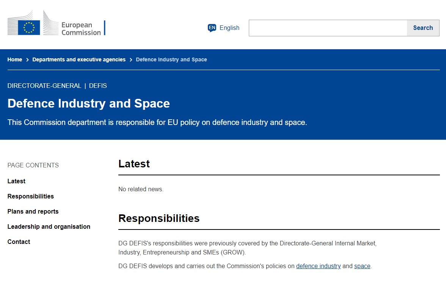Open the space policy hyperlink
This screenshot has width=446, height=281.
point(362,266)
